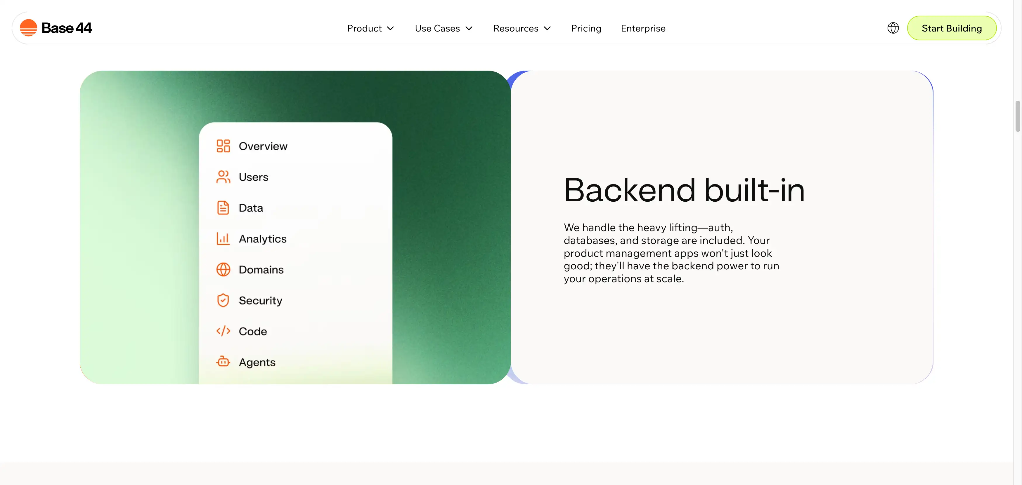
Task: Go to the Pricing menu item
Action: (x=586, y=28)
